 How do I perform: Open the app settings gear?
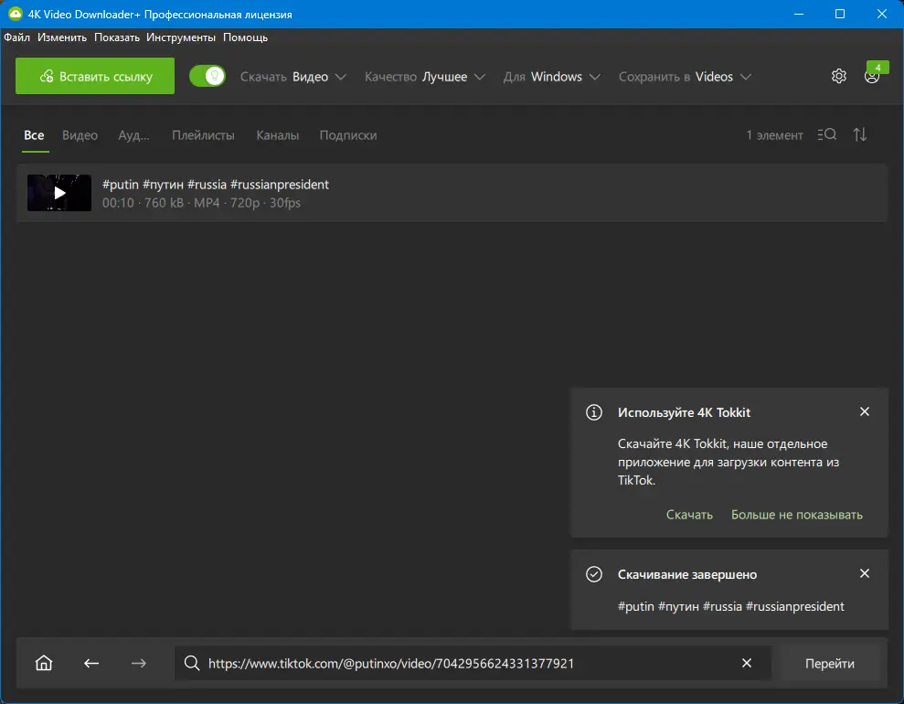838,76
